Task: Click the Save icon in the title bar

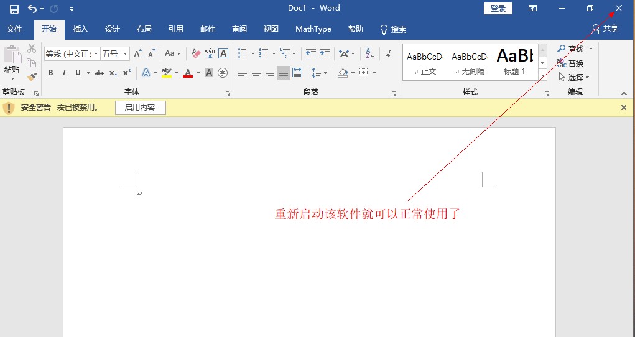Action: (14, 9)
